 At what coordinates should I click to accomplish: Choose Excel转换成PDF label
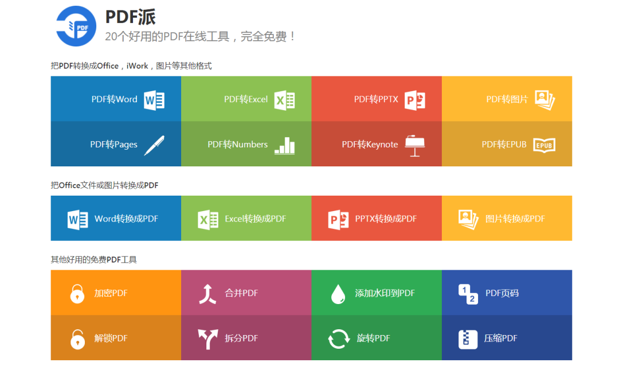[x=256, y=219]
